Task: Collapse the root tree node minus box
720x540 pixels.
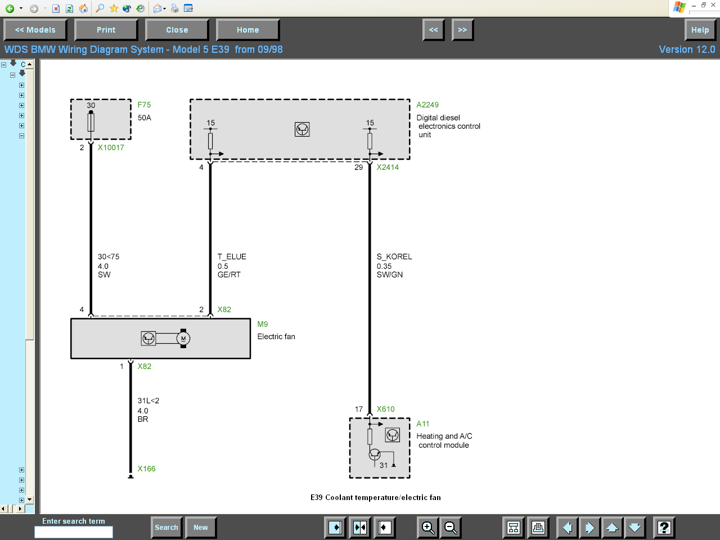Action: [4, 65]
